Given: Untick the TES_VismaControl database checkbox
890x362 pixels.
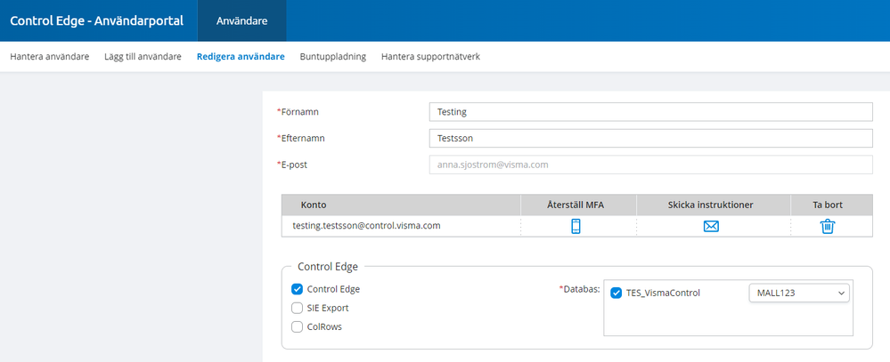Looking at the screenshot, I should coord(616,293).
